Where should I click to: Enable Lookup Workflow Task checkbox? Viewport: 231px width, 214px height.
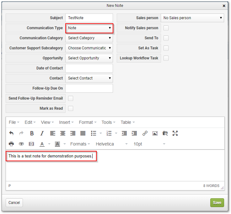166,58
